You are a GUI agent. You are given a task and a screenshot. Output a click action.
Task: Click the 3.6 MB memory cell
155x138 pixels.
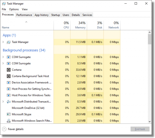(79, 95)
